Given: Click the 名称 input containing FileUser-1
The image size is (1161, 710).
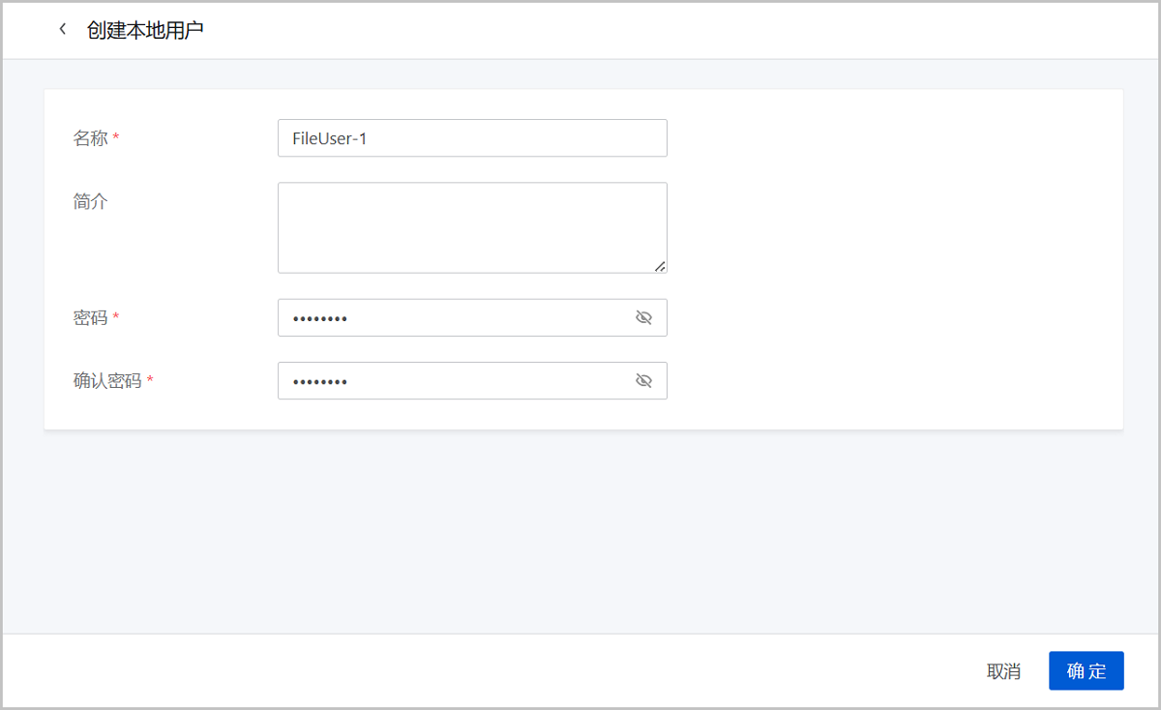Looking at the screenshot, I should click(x=472, y=138).
